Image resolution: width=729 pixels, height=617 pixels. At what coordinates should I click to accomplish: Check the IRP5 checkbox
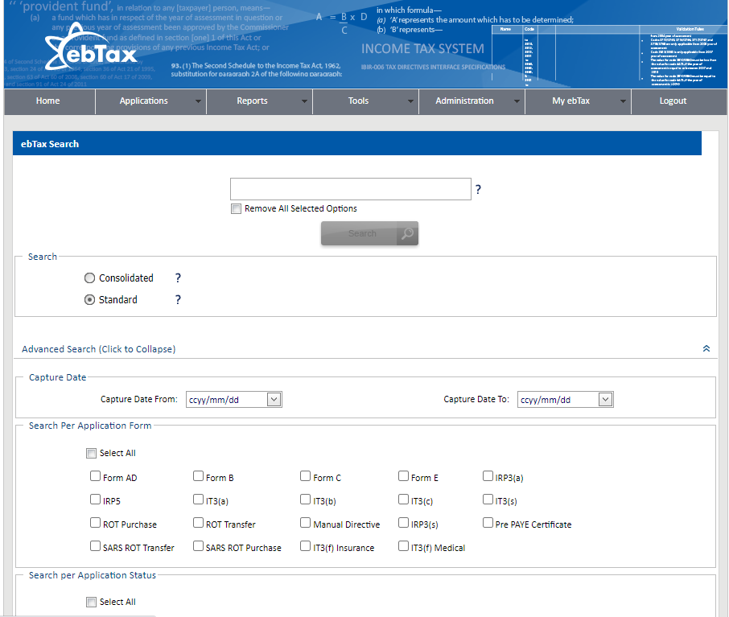[x=95, y=500]
